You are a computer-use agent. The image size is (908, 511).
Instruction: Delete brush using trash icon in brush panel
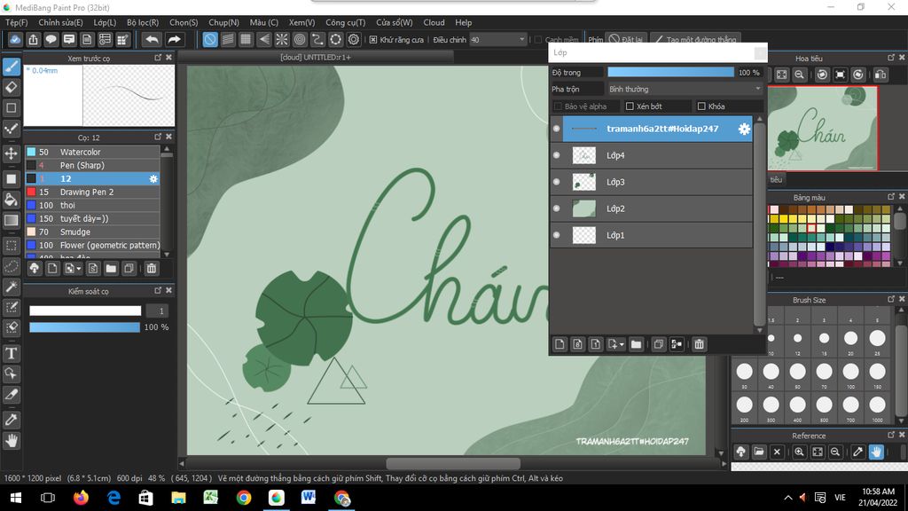[x=151, y=268]
